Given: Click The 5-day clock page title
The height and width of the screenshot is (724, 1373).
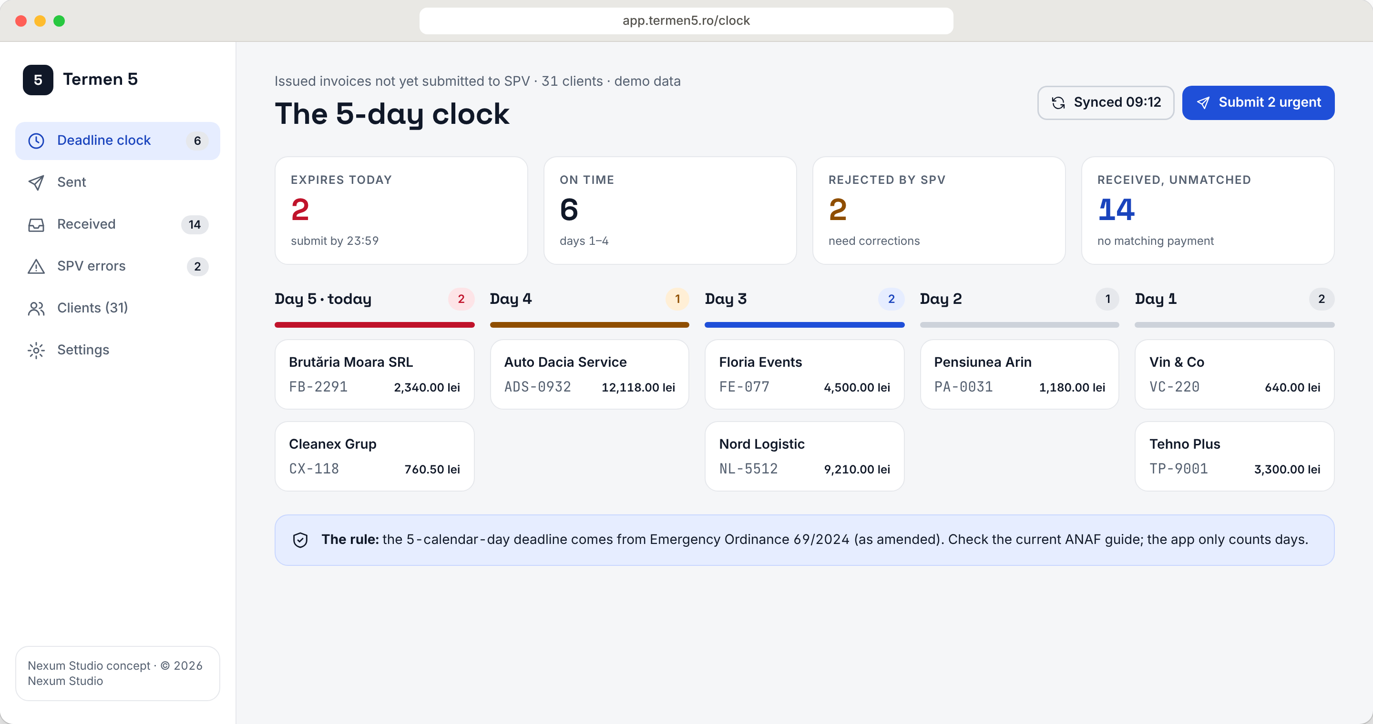Looking at the screenshot, I should 392,114.
